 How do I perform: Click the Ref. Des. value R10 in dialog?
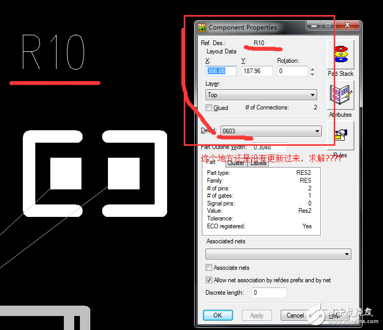click(x=259, y=43)
